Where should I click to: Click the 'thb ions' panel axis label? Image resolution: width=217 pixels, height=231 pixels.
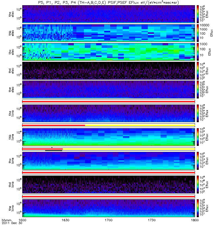tap(11, 137)
